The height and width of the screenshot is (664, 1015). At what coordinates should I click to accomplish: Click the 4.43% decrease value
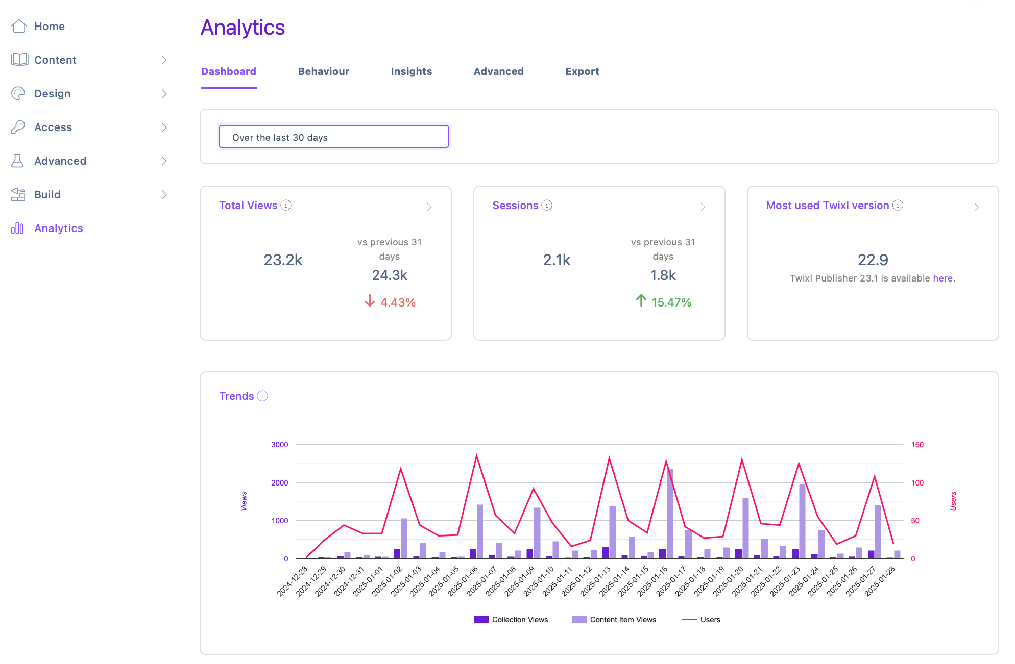pos(398,302)
